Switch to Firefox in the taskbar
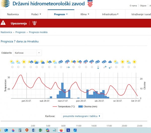Viewport: 151px width, 133px height. tap(61, 130)
